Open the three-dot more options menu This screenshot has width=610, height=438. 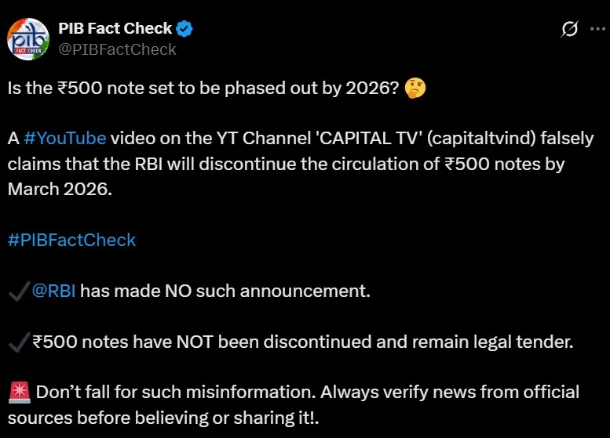[x=596, y=29]
